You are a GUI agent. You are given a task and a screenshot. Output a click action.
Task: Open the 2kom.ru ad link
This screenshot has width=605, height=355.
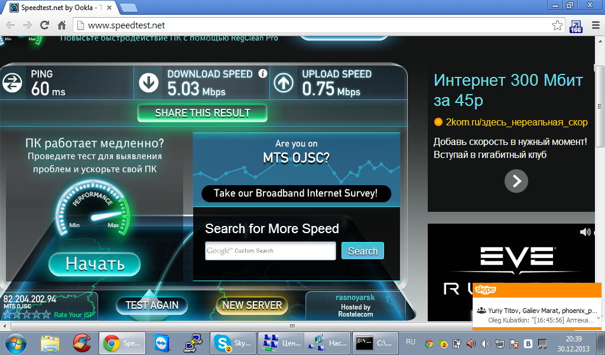pos(516,122)
